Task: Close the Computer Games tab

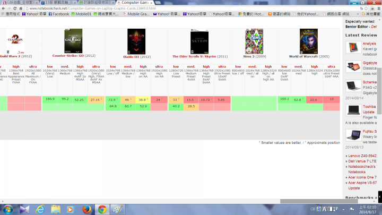Action: [151, 3]
